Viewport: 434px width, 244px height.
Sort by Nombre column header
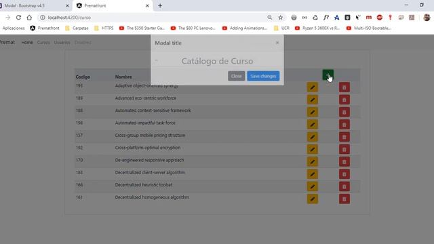coord(123,77)
